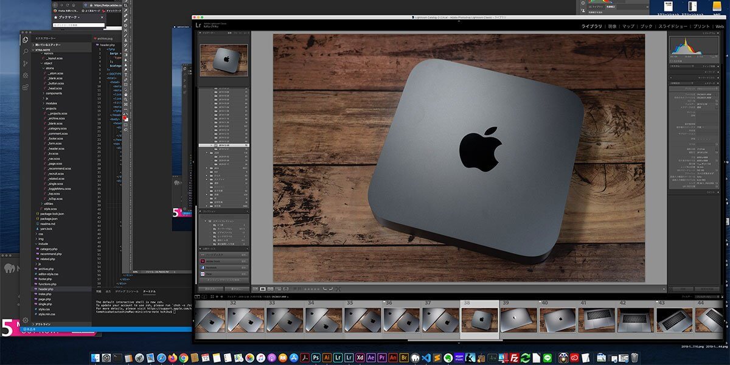Viewport: 730px width, 365px height.
Task: Click Lightroom 書き出し export button
Action: tap(237, 289)
